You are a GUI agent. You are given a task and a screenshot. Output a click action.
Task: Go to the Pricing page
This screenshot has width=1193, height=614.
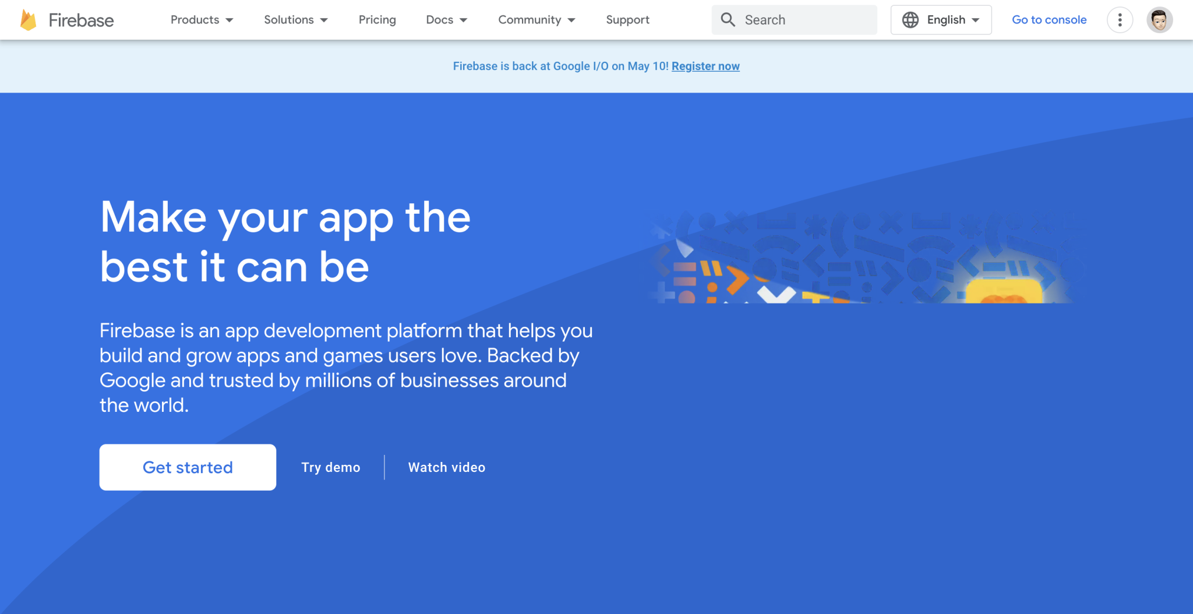pyautogui.click(x=377, y=20)
